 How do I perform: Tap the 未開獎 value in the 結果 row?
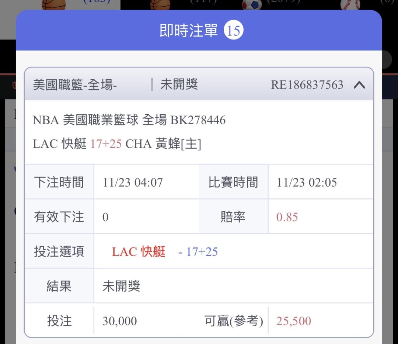[121, 286]
